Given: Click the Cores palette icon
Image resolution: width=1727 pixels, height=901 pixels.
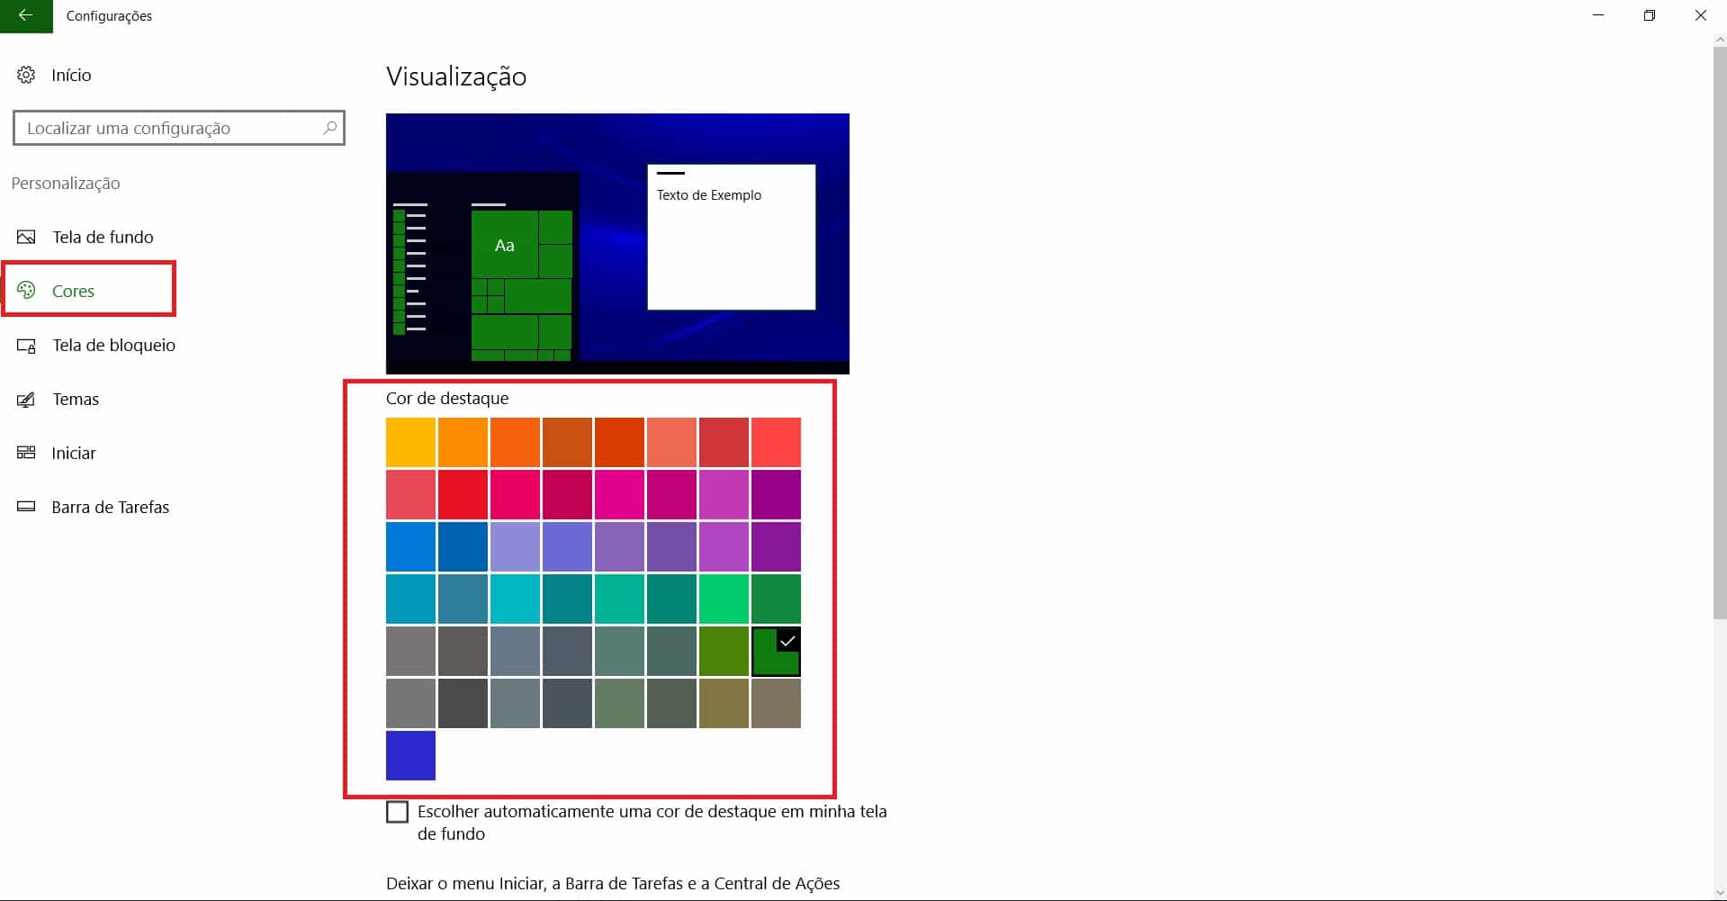Looking at the screenshot, I should point(26,290).
